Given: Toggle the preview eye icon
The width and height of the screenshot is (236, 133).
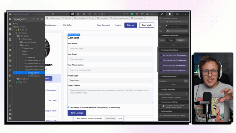Looking at the screenshot, I should (x=53, y=14).
